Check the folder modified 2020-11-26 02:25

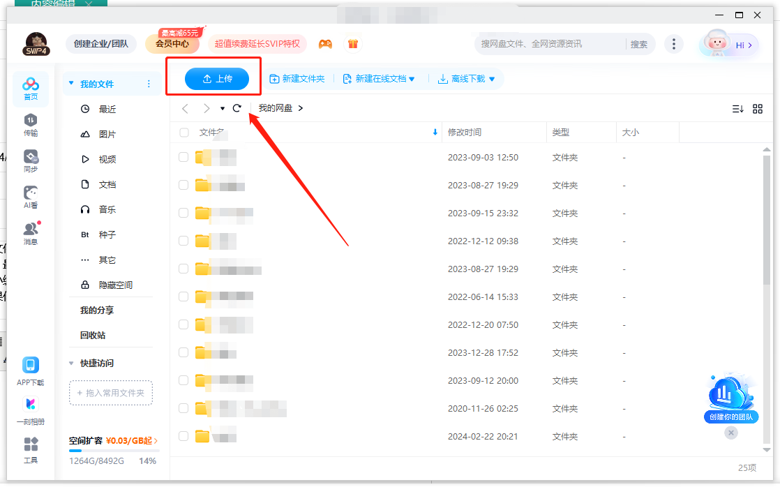click(x=183, y=408)
